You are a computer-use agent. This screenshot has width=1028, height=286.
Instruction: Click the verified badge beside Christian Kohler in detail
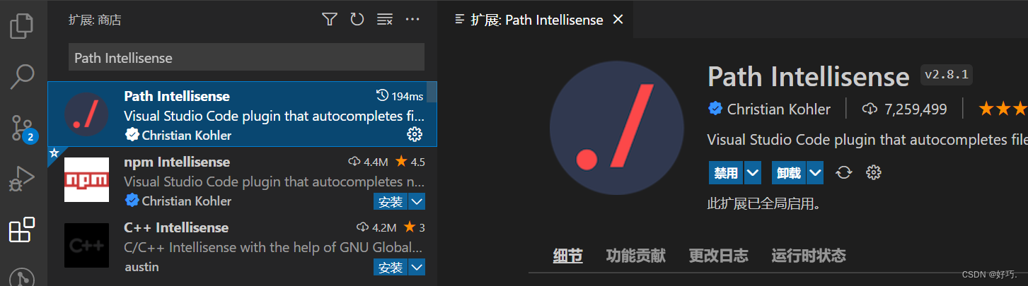pyautogui.click(x=715, y=109)
